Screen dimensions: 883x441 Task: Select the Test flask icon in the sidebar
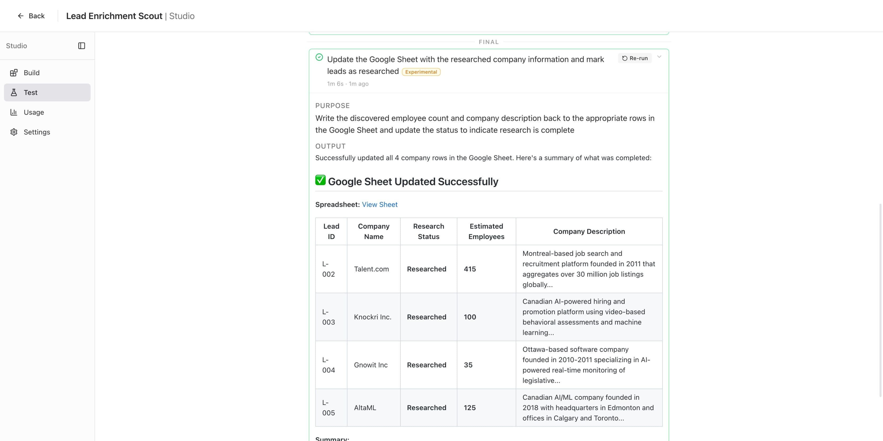(x=14, y=92)
